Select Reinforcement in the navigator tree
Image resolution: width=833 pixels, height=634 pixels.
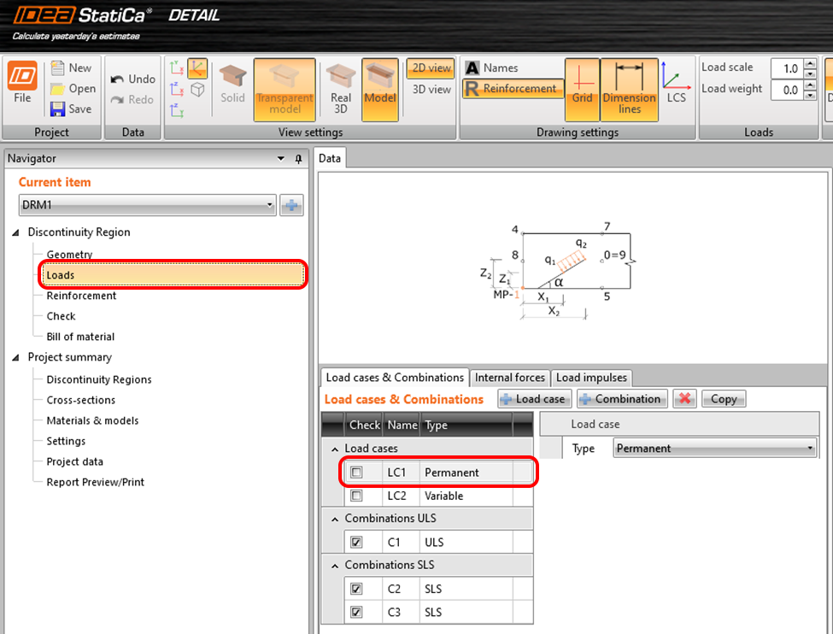pos(81,296)
